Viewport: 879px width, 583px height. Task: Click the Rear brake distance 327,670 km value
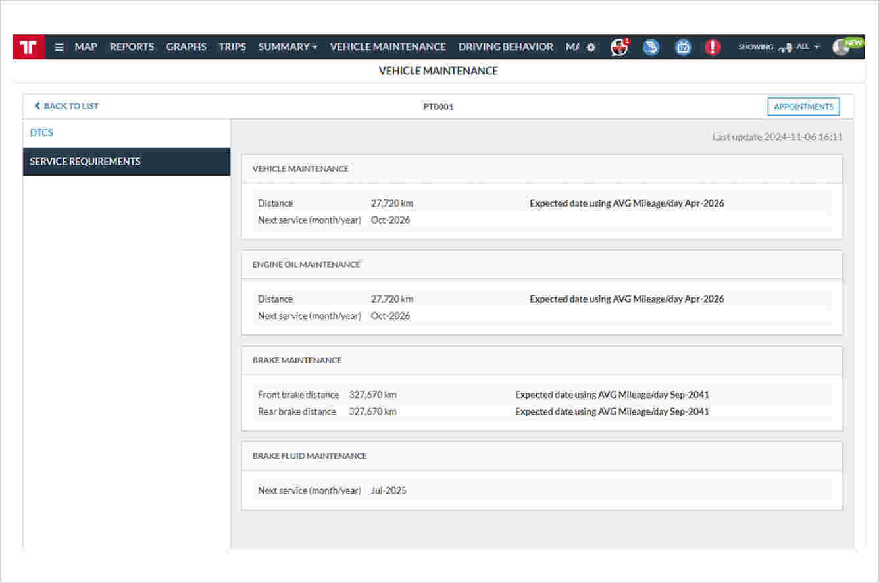click(373, 412)
